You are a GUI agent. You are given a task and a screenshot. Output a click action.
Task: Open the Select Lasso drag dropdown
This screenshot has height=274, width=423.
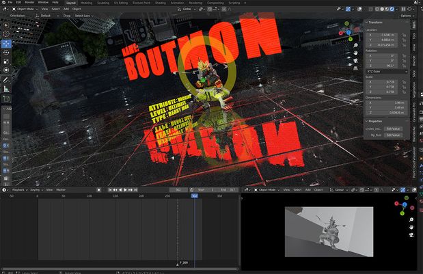pos(84,16)
